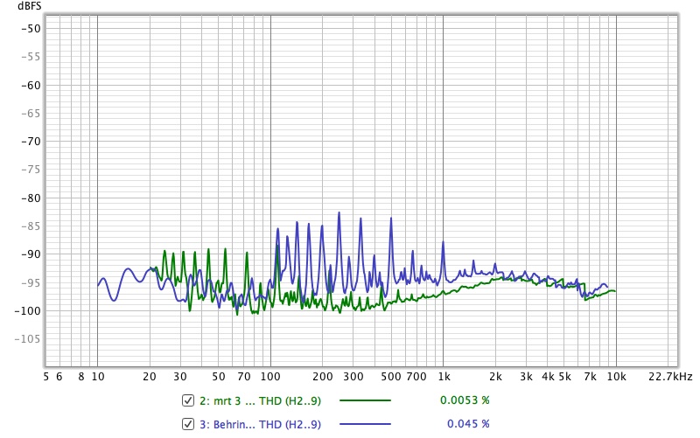Screen dimensions: 700x438
Task: Click the 2k frequency axis label
Action: [495, 377]
